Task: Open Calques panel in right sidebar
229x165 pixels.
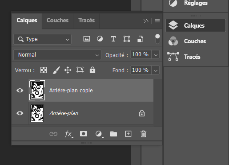Action: pyautogui.click(x=196, y=25)
